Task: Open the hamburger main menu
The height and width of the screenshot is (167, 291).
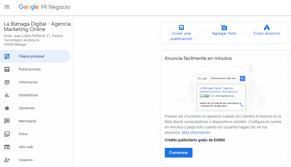Action: [7, 7]
